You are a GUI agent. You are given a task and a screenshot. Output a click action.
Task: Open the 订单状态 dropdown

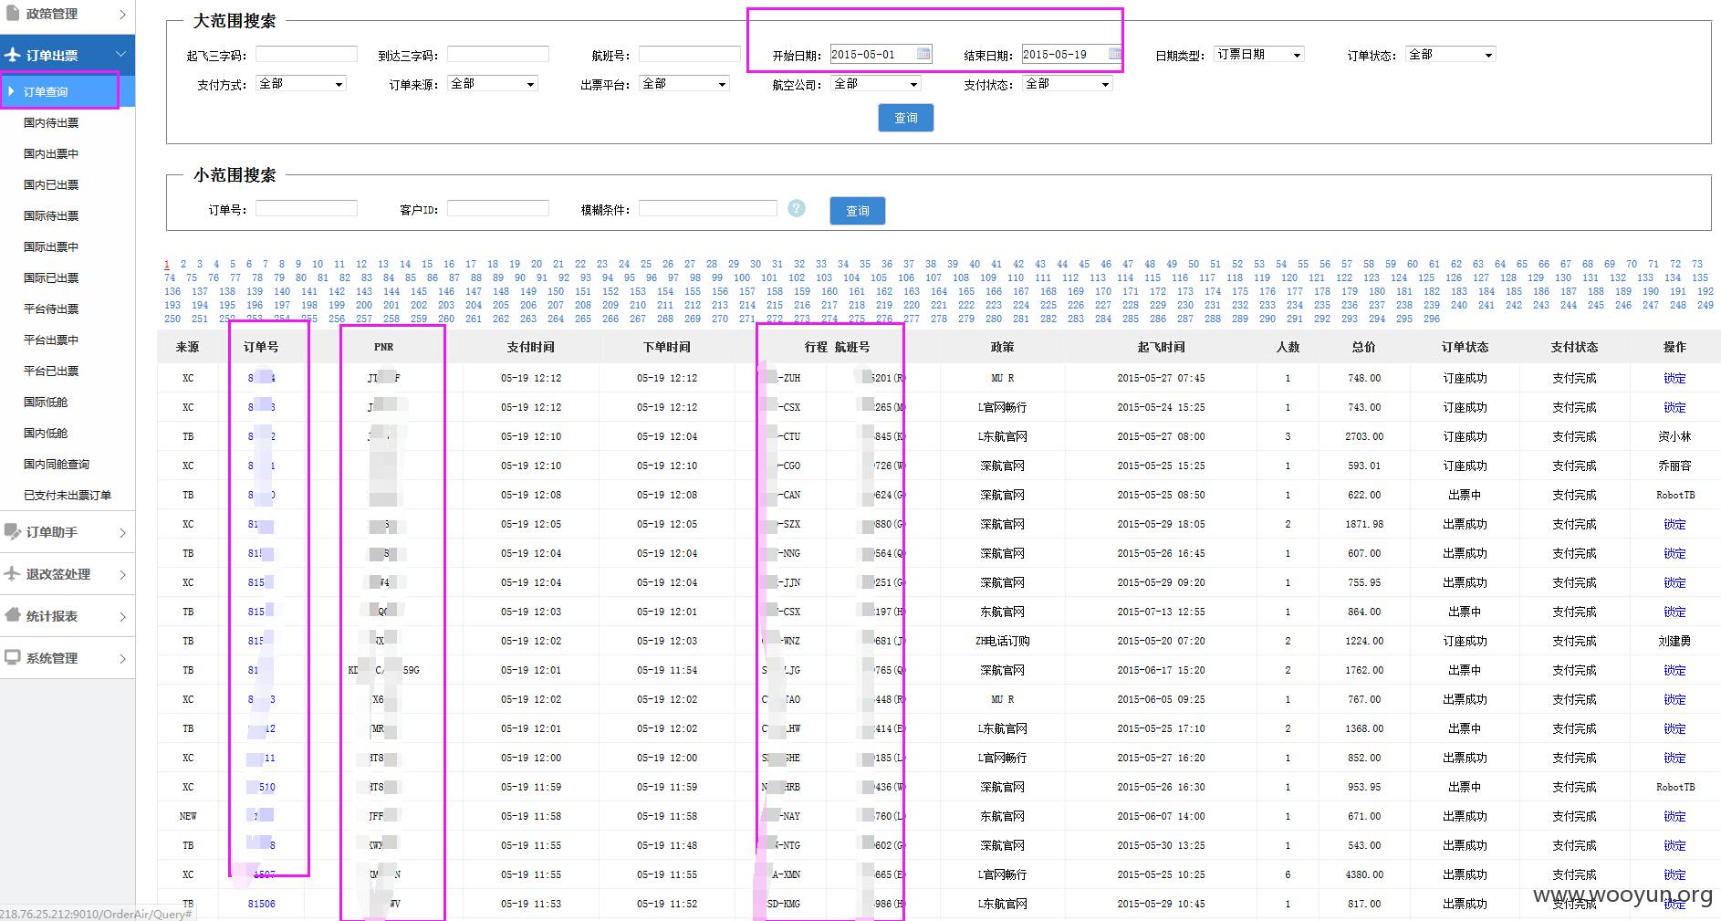click(x=1451, y=55)
